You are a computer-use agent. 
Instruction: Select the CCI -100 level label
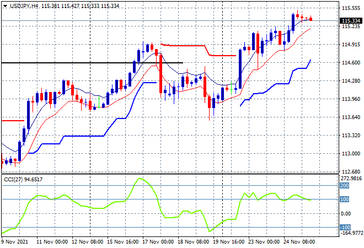tap(345, 228)
